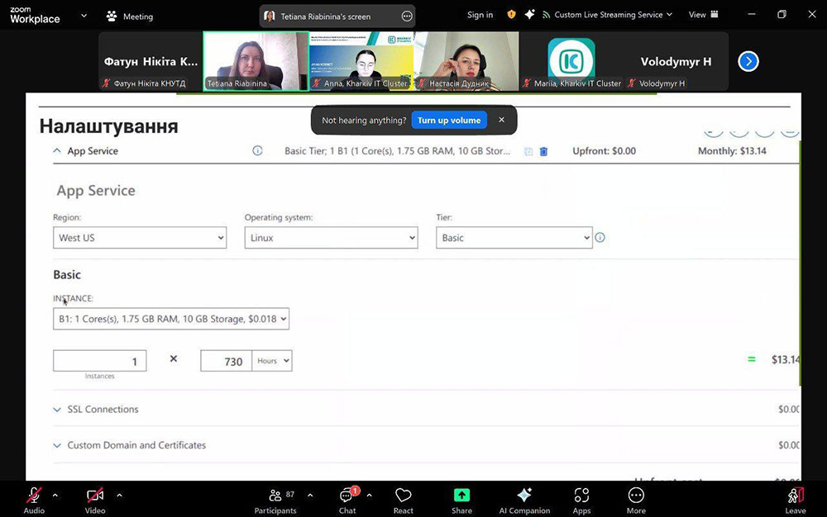
Task: Select Anna, Kharkiv IT Cluster video thumbnail
Action: click(361, 61)
